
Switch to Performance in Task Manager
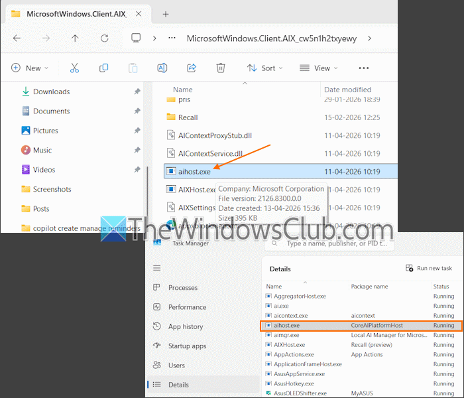click(187, 307)
